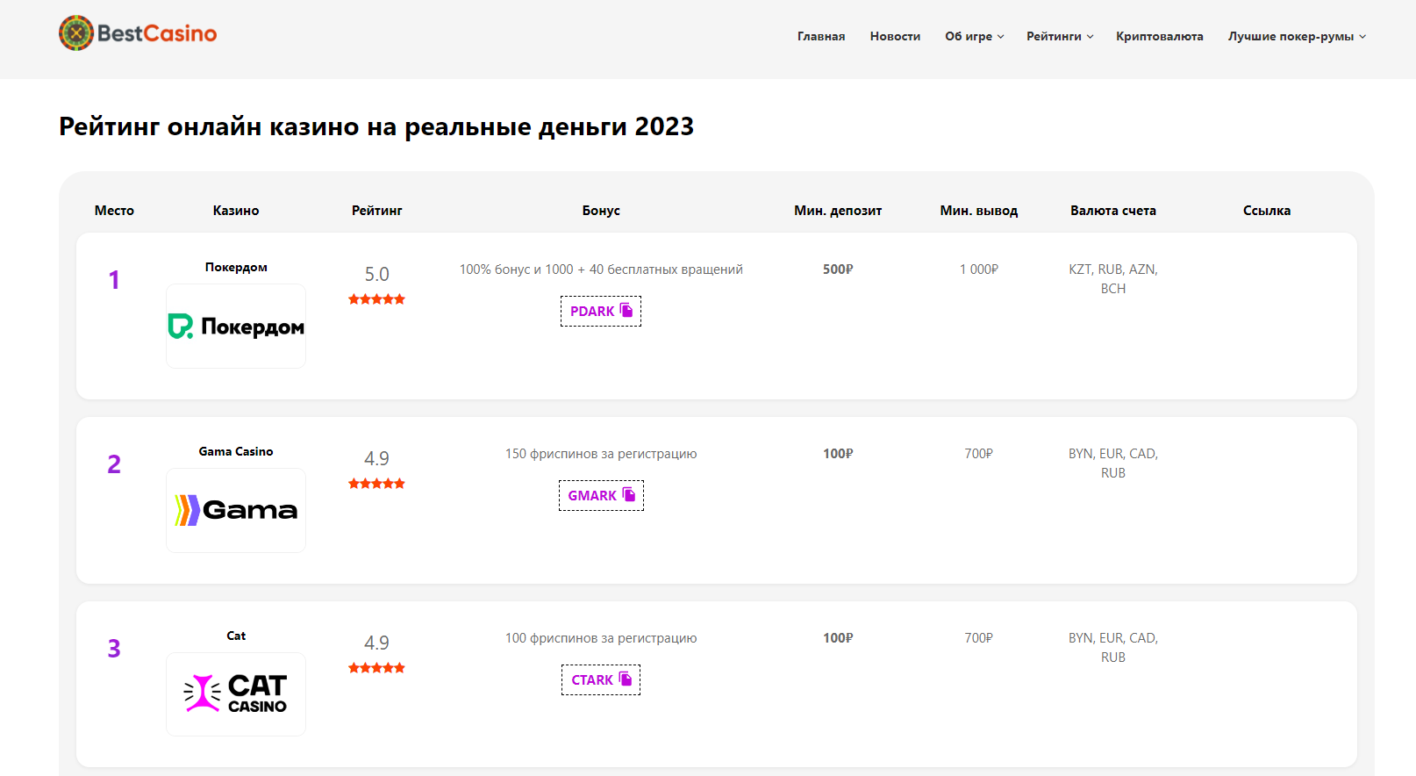Screen dimensions: 1416x776
Task: Click the Валюта счета column header
Action: point(1113,211)
